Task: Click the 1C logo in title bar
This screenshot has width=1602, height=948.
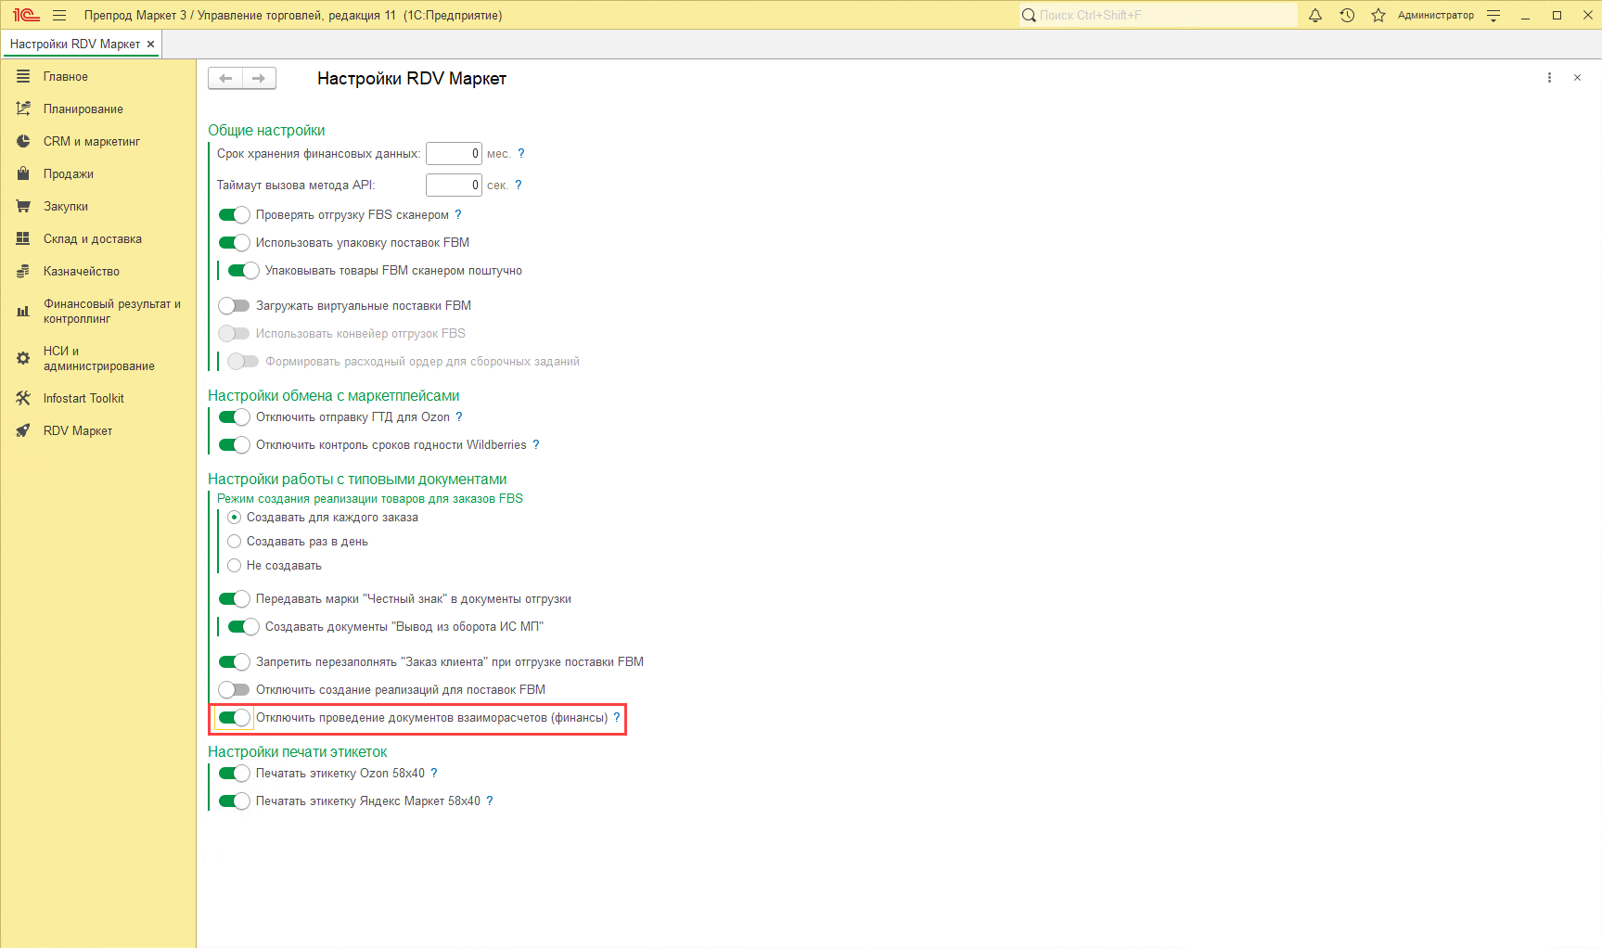Action: point(26,15)
